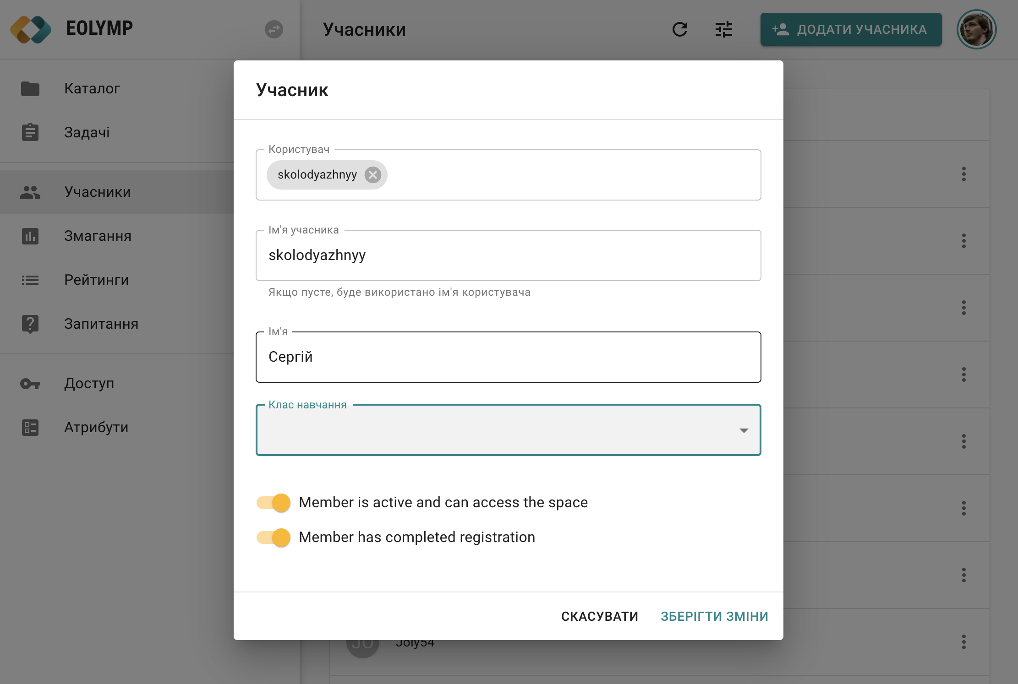Click the user avatar in top right
Screen dimensions: 1018x684
[x=976, y=29]
